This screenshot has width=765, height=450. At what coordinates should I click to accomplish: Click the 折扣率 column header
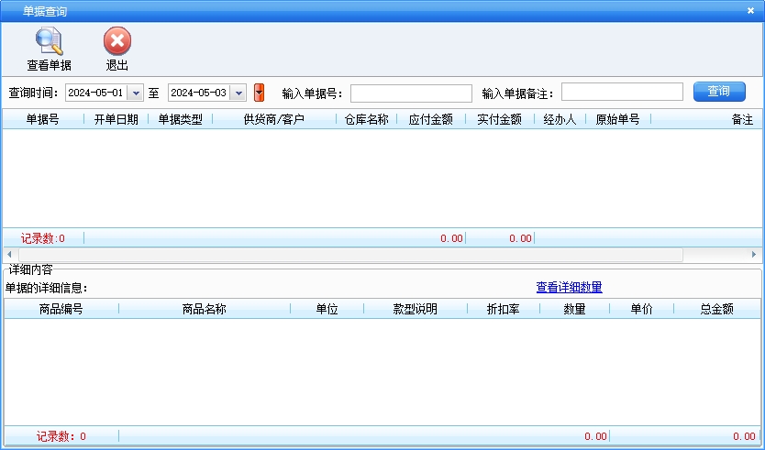coord(501,310)
